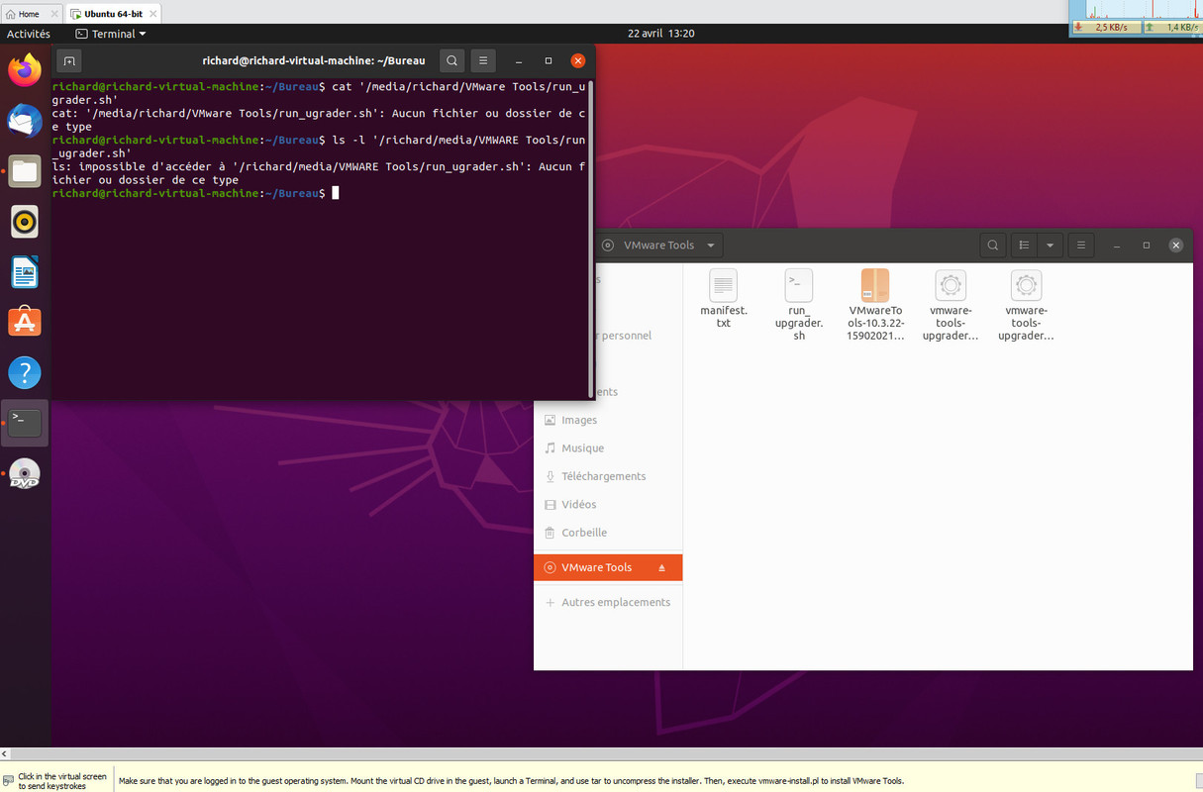1203x792 pixels.
Task: Select the first vmware-tools-upgrader file
Action: [951, 305]
